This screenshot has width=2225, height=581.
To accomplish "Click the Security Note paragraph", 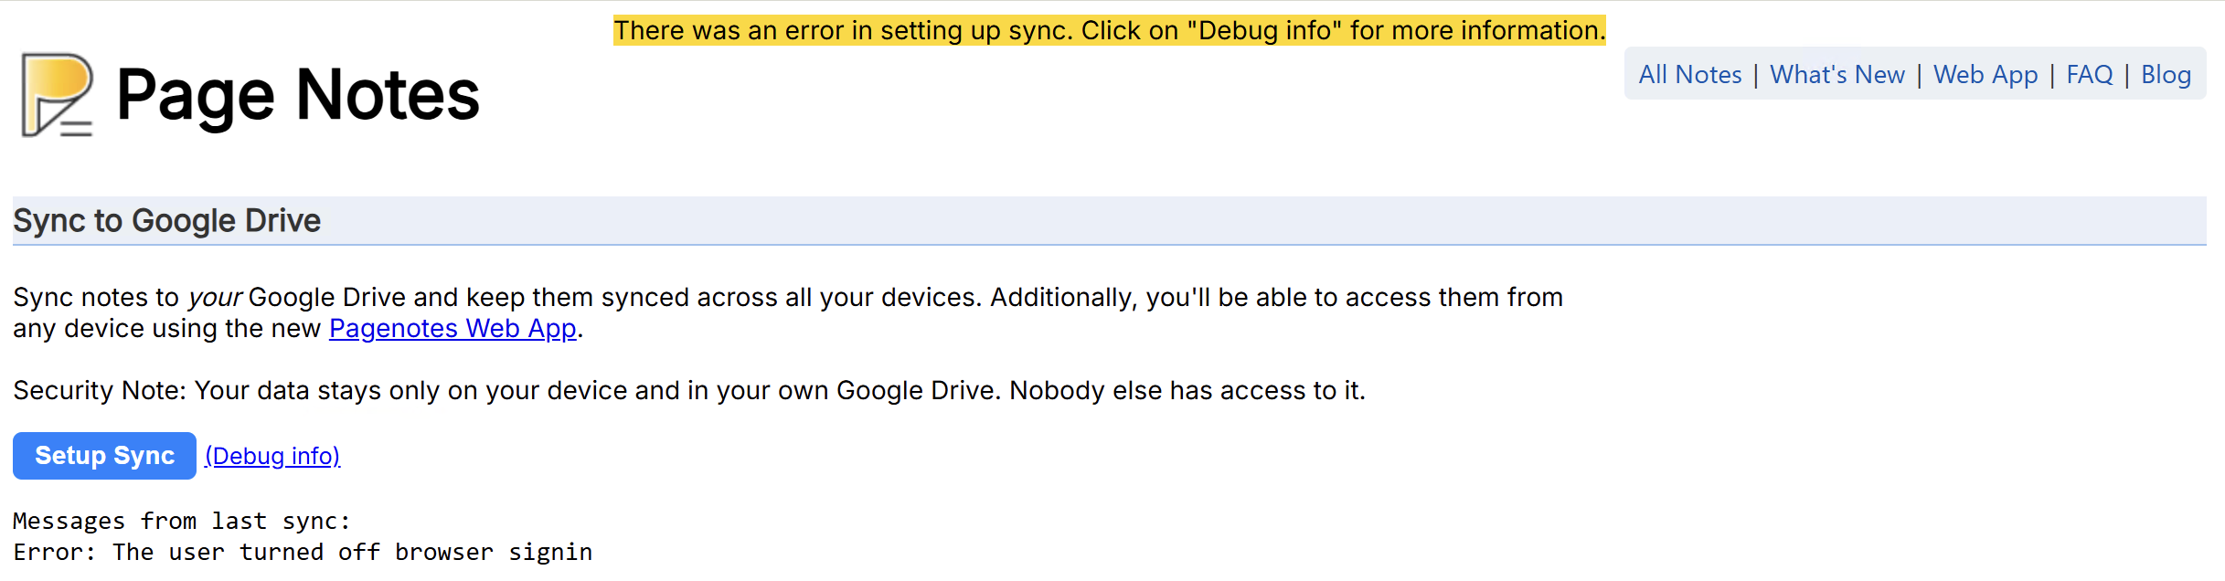I will click(x=687, y=390).
